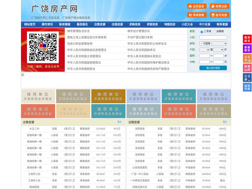This screenshot has height=189, width=252.
Task: Open 住房公积金管理条例 link
Action: tap(80, 43)
